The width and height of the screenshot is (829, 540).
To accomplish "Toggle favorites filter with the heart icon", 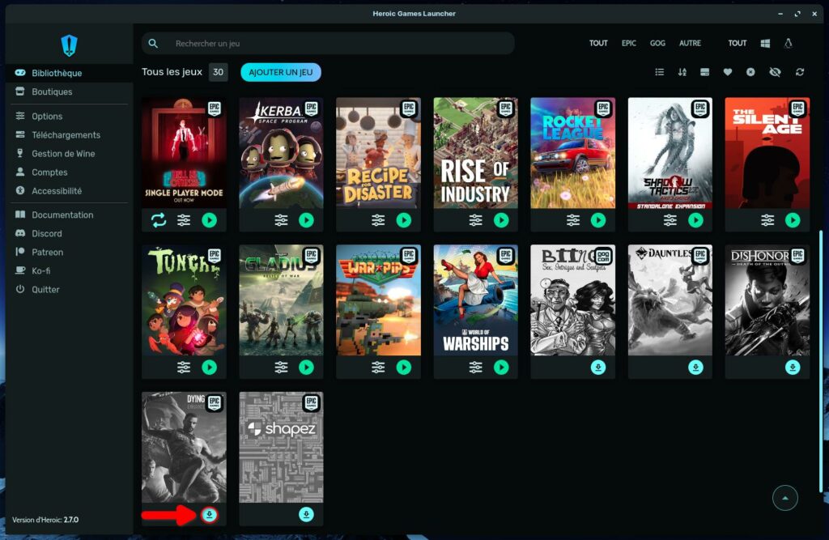I will coord(728,72).
